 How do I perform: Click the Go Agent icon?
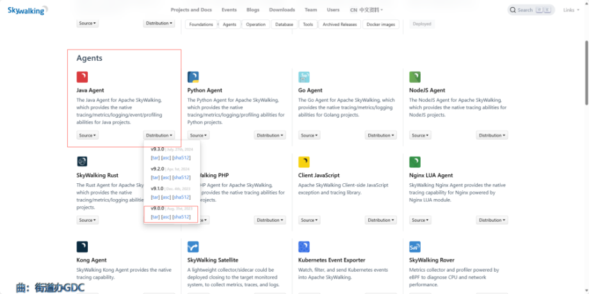(x=304, y=77)
